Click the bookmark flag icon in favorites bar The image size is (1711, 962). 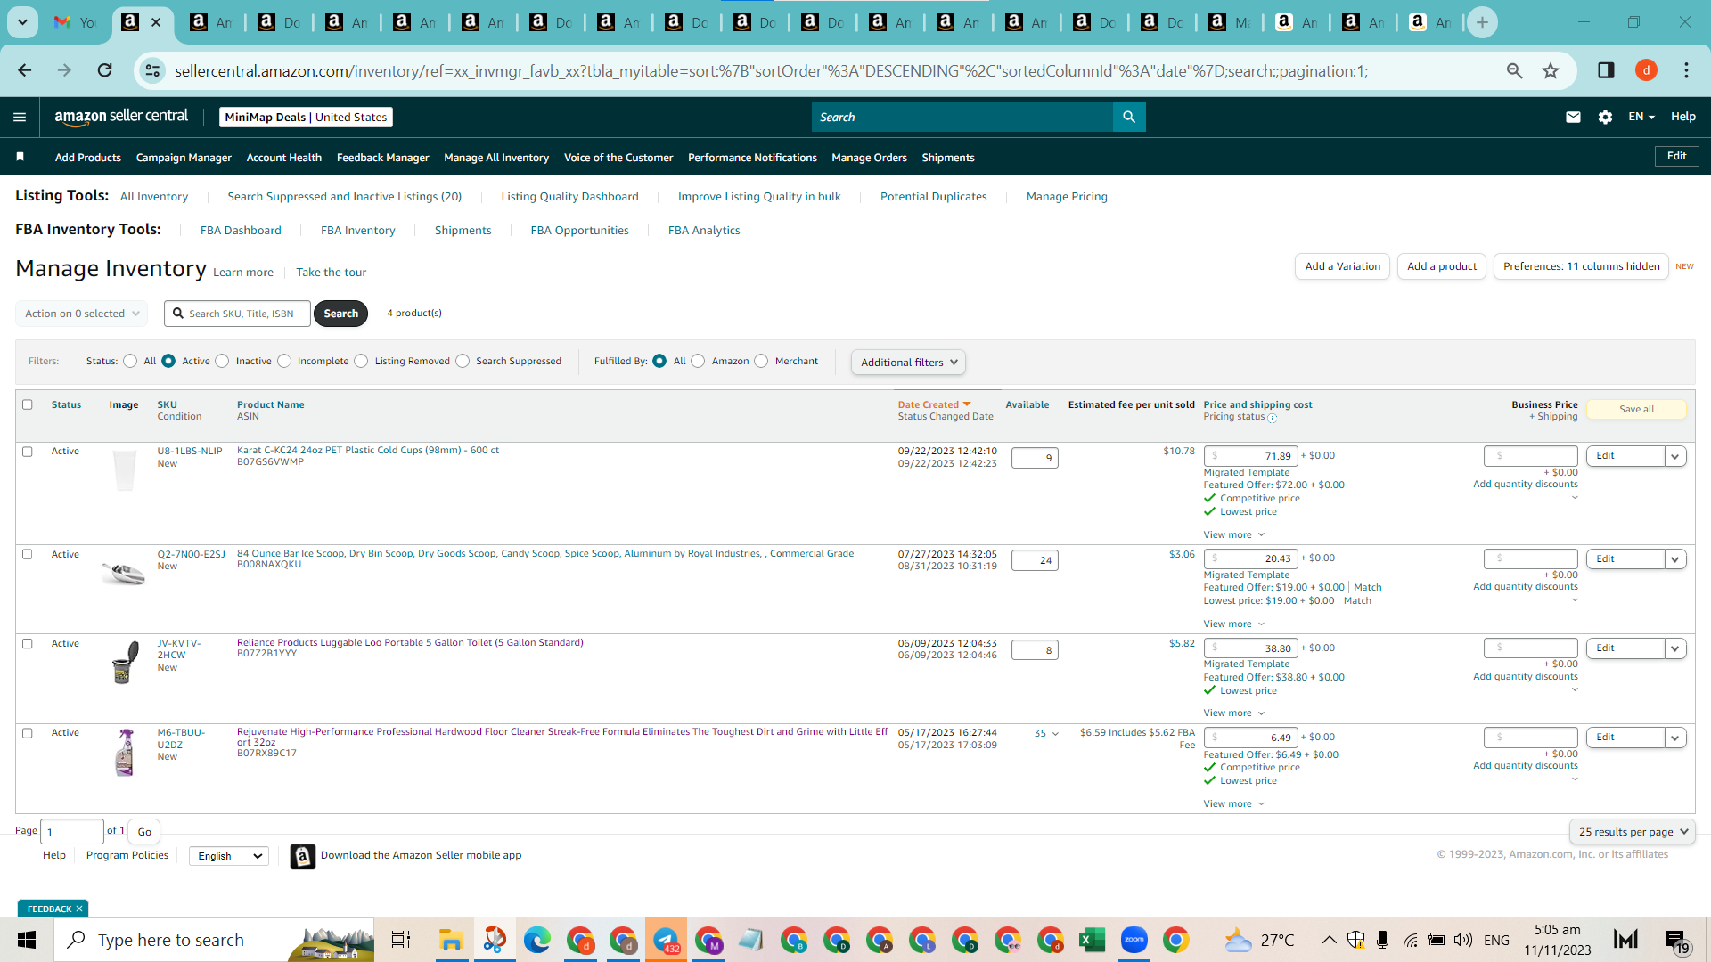click(20, 157)
